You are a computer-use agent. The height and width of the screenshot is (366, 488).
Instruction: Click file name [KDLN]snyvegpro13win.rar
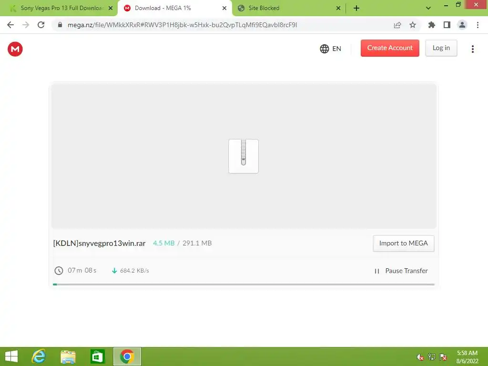(99, 243)
